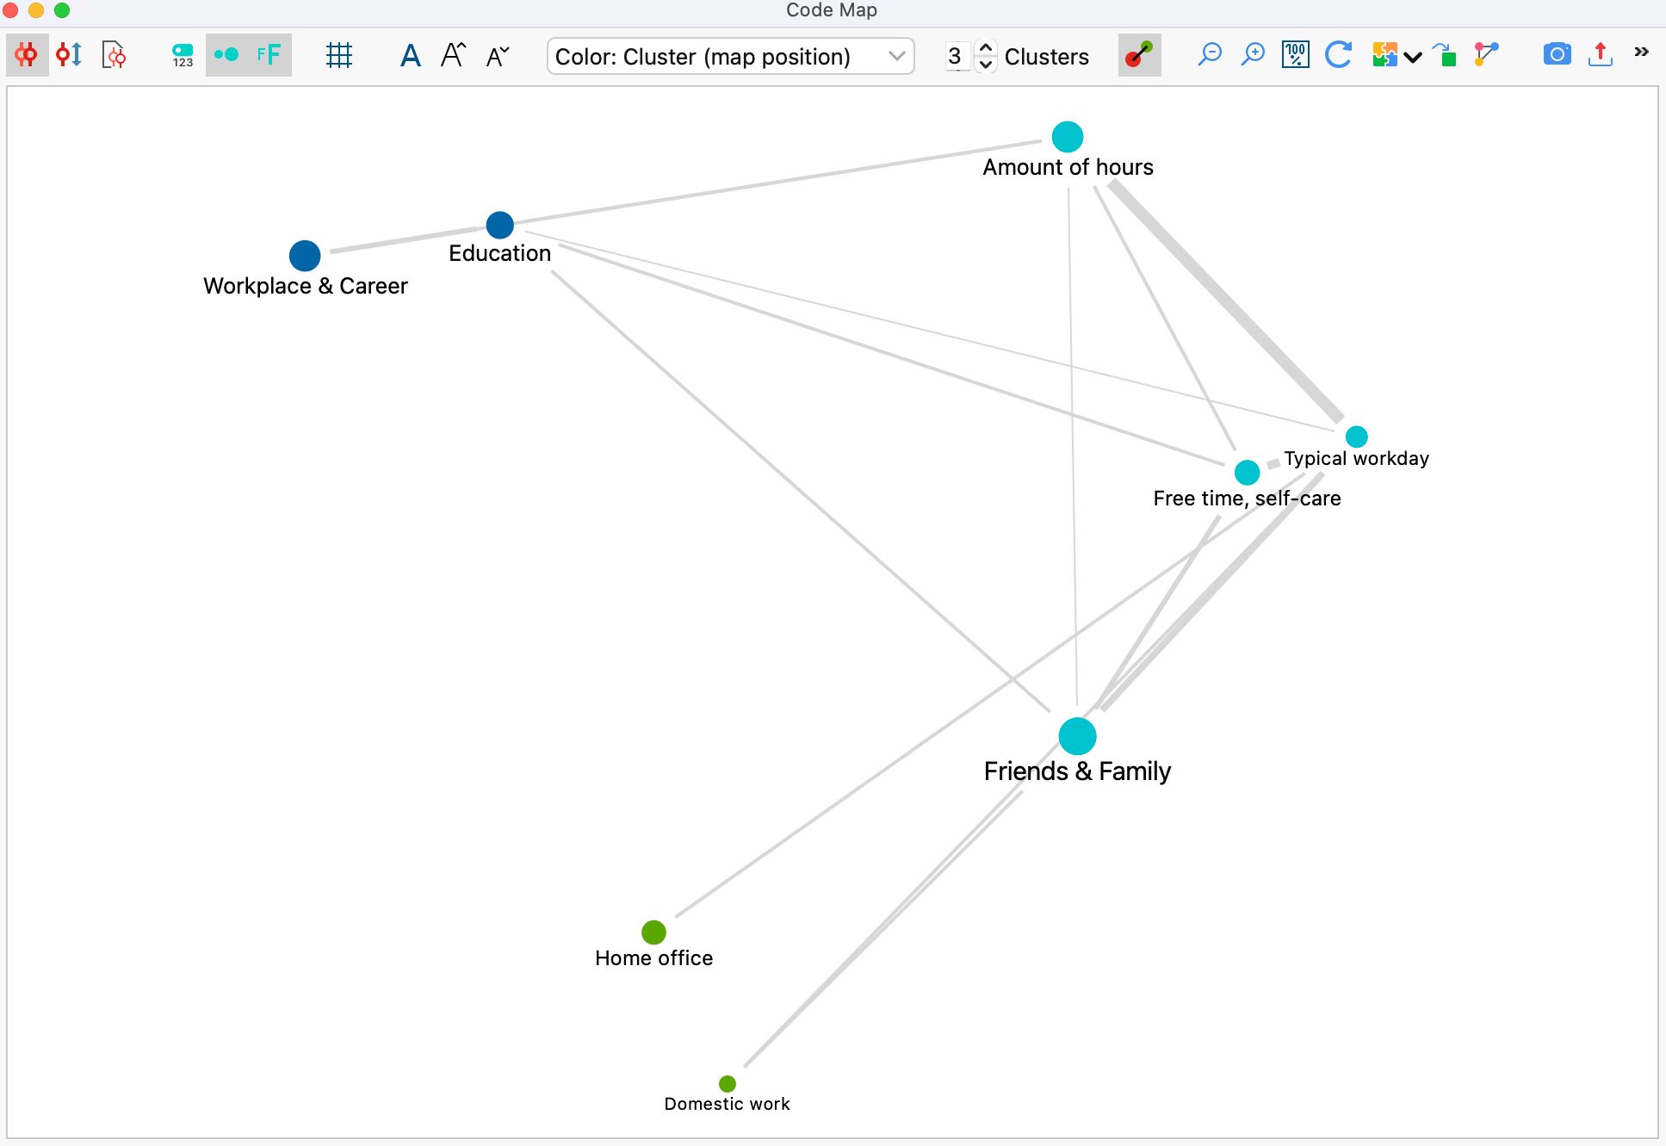Select the Amount of hours node
The height and width of the screenshot is (1146, 1666).
click(x=1068, y=137)
